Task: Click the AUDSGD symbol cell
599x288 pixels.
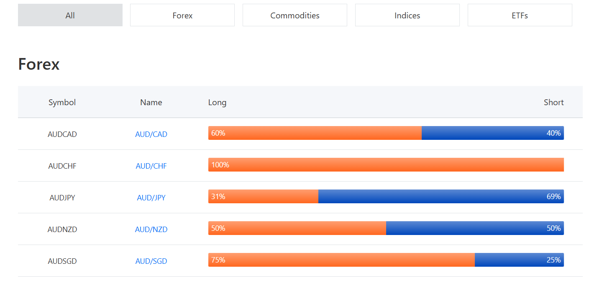Action: click(x=62, y=261)
